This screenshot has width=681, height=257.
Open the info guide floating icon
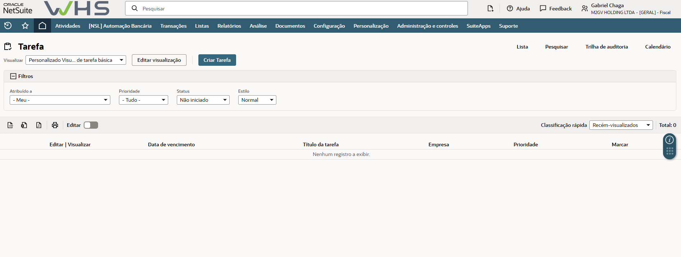(669, 140)
